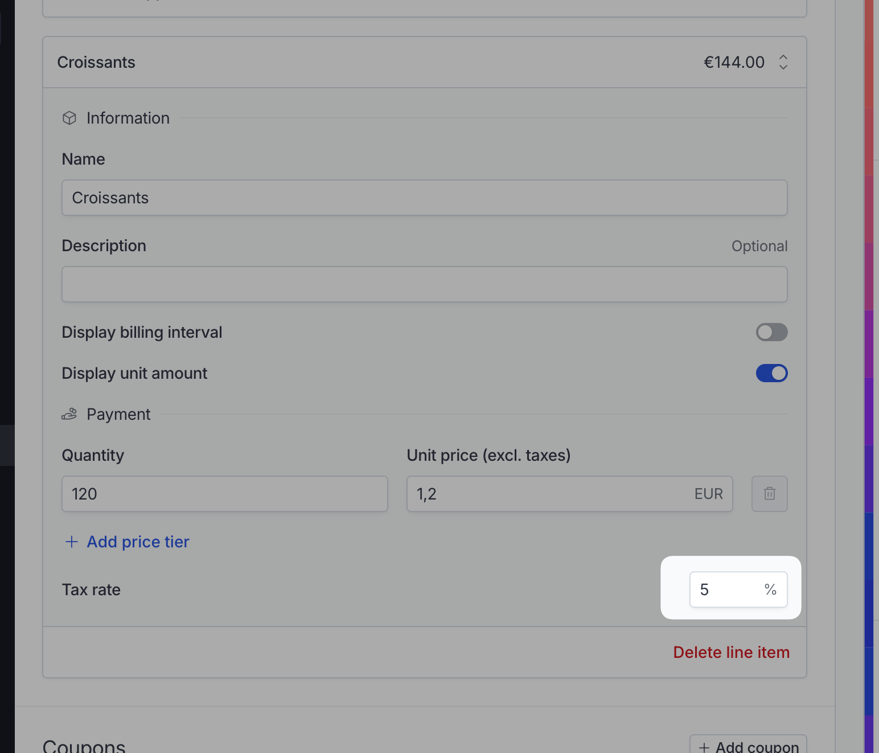Enable the Display billing interval switch
Screen dimensions: 879x753
point(772,332)
